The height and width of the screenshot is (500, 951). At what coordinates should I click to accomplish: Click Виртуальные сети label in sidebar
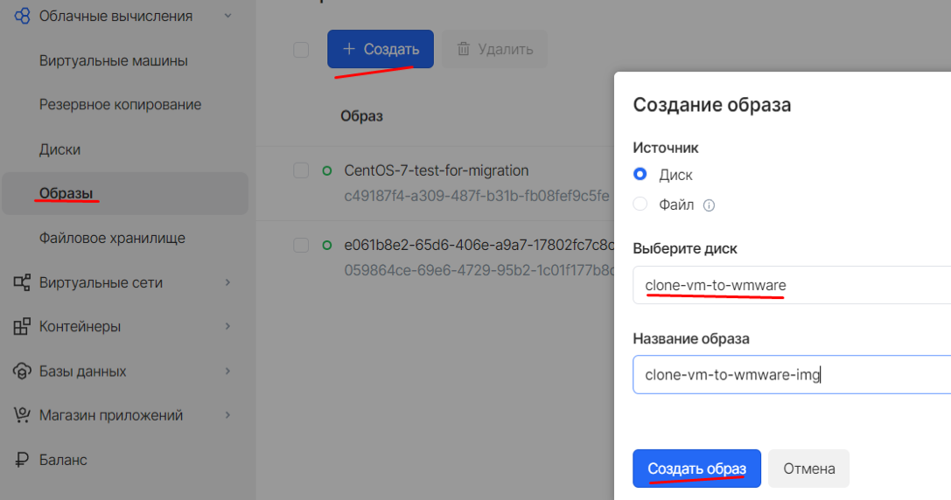(x=101, y=282)
